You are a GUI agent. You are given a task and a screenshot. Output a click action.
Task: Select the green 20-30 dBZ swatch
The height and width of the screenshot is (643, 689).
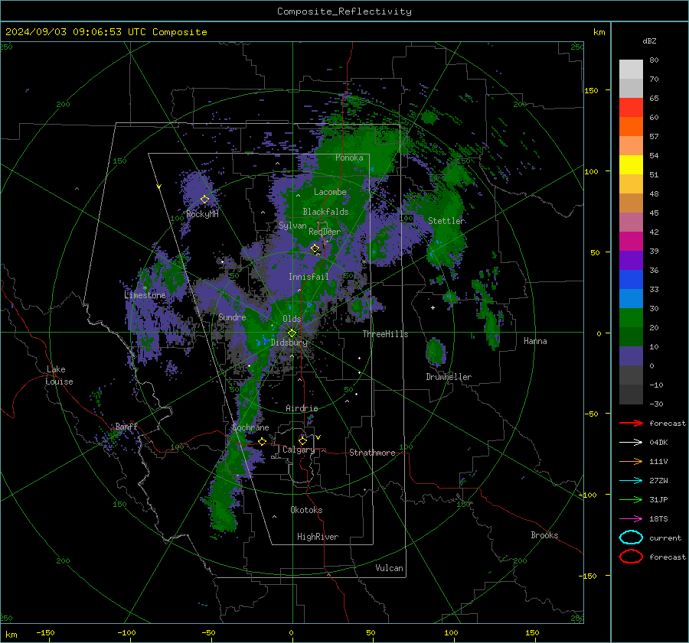click(631, 318)
